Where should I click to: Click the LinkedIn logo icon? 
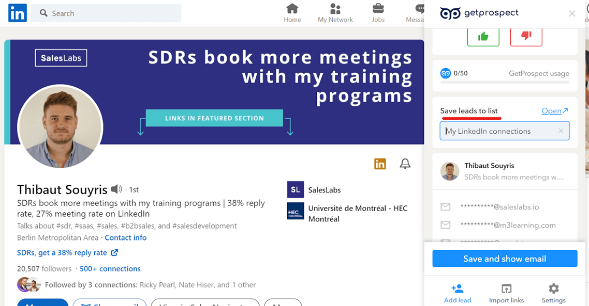(x=17, y=13)
